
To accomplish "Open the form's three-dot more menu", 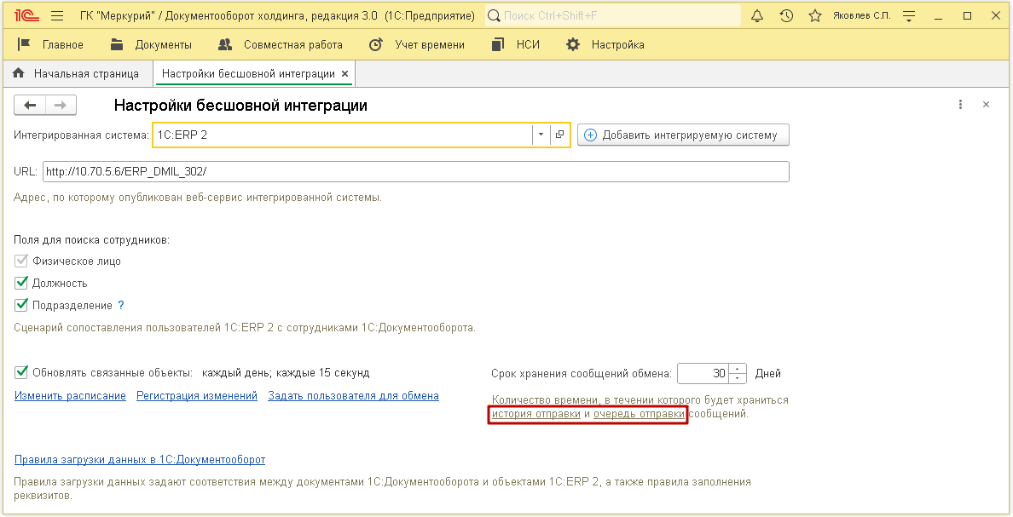I will (x=961, y=105).
